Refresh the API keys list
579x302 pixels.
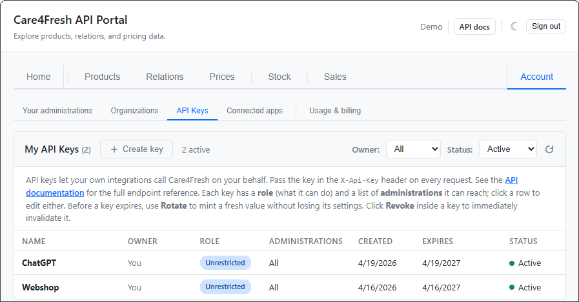tap(549, 149)
